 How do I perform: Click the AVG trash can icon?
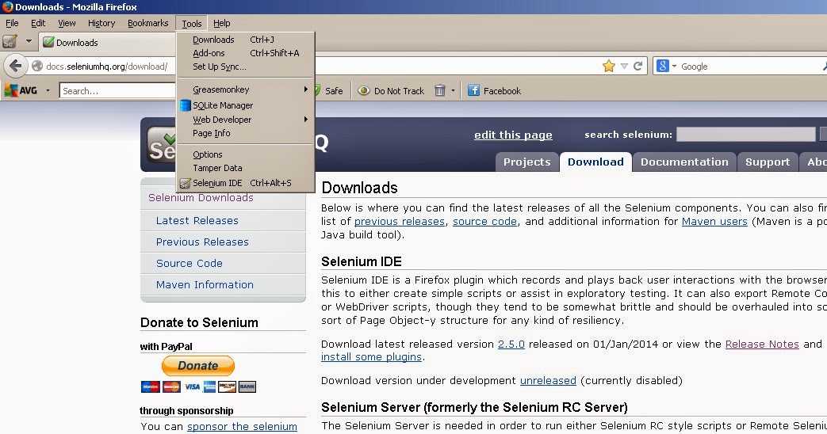(440, 90)
